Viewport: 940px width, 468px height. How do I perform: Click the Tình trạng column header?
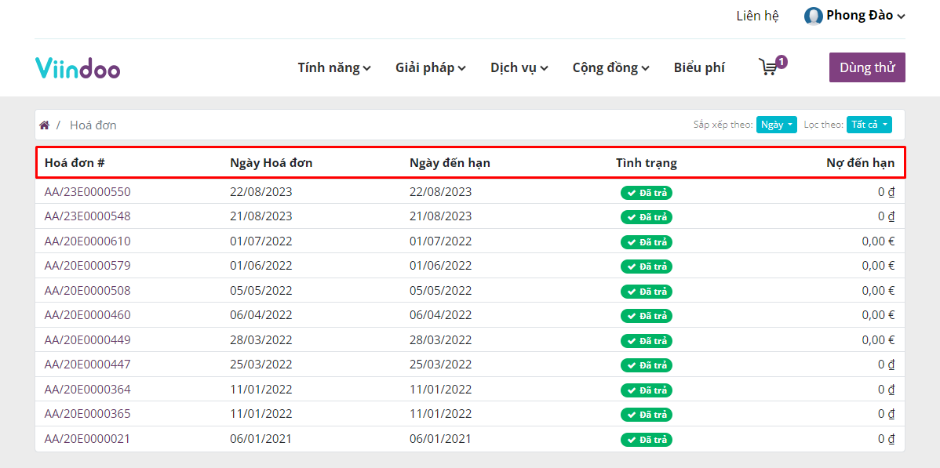647,162
